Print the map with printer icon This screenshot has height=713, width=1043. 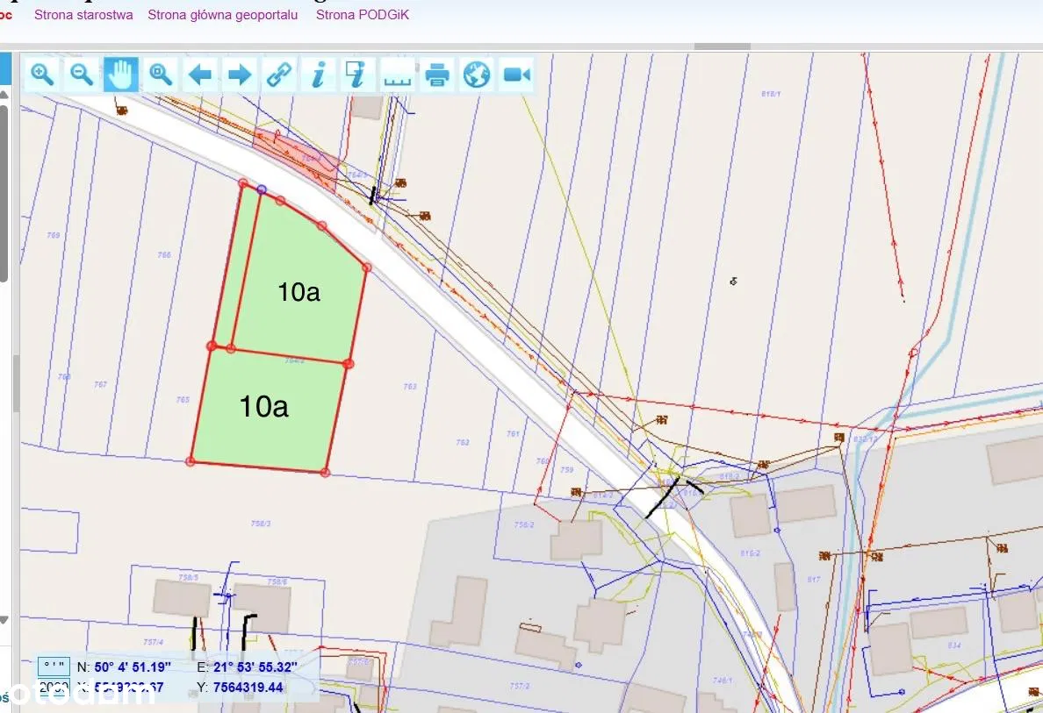coord(437,75)
